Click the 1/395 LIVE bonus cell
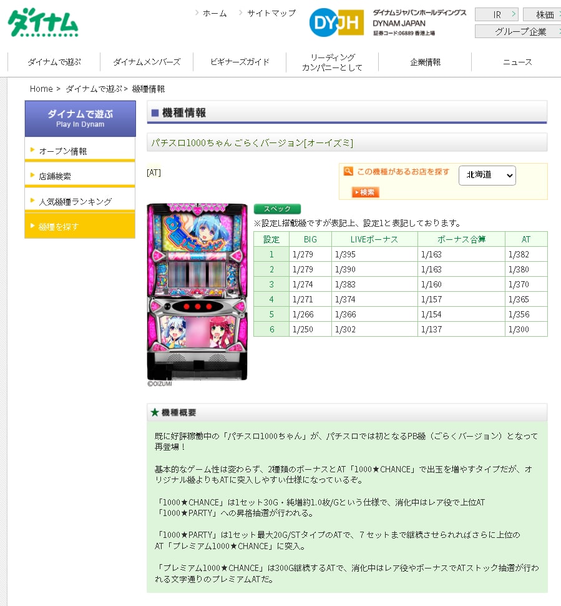 pos(374,254)
